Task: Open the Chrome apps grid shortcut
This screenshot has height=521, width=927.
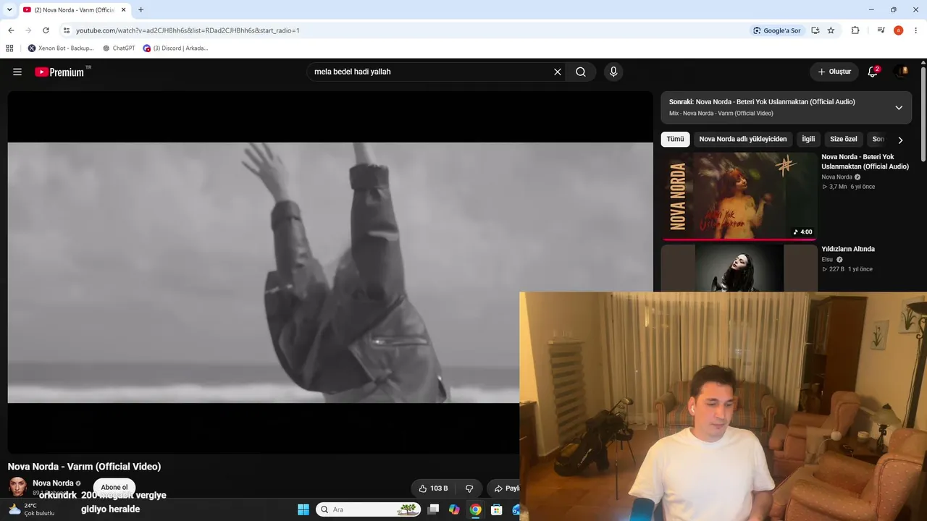Action: [x=9, y=48]
